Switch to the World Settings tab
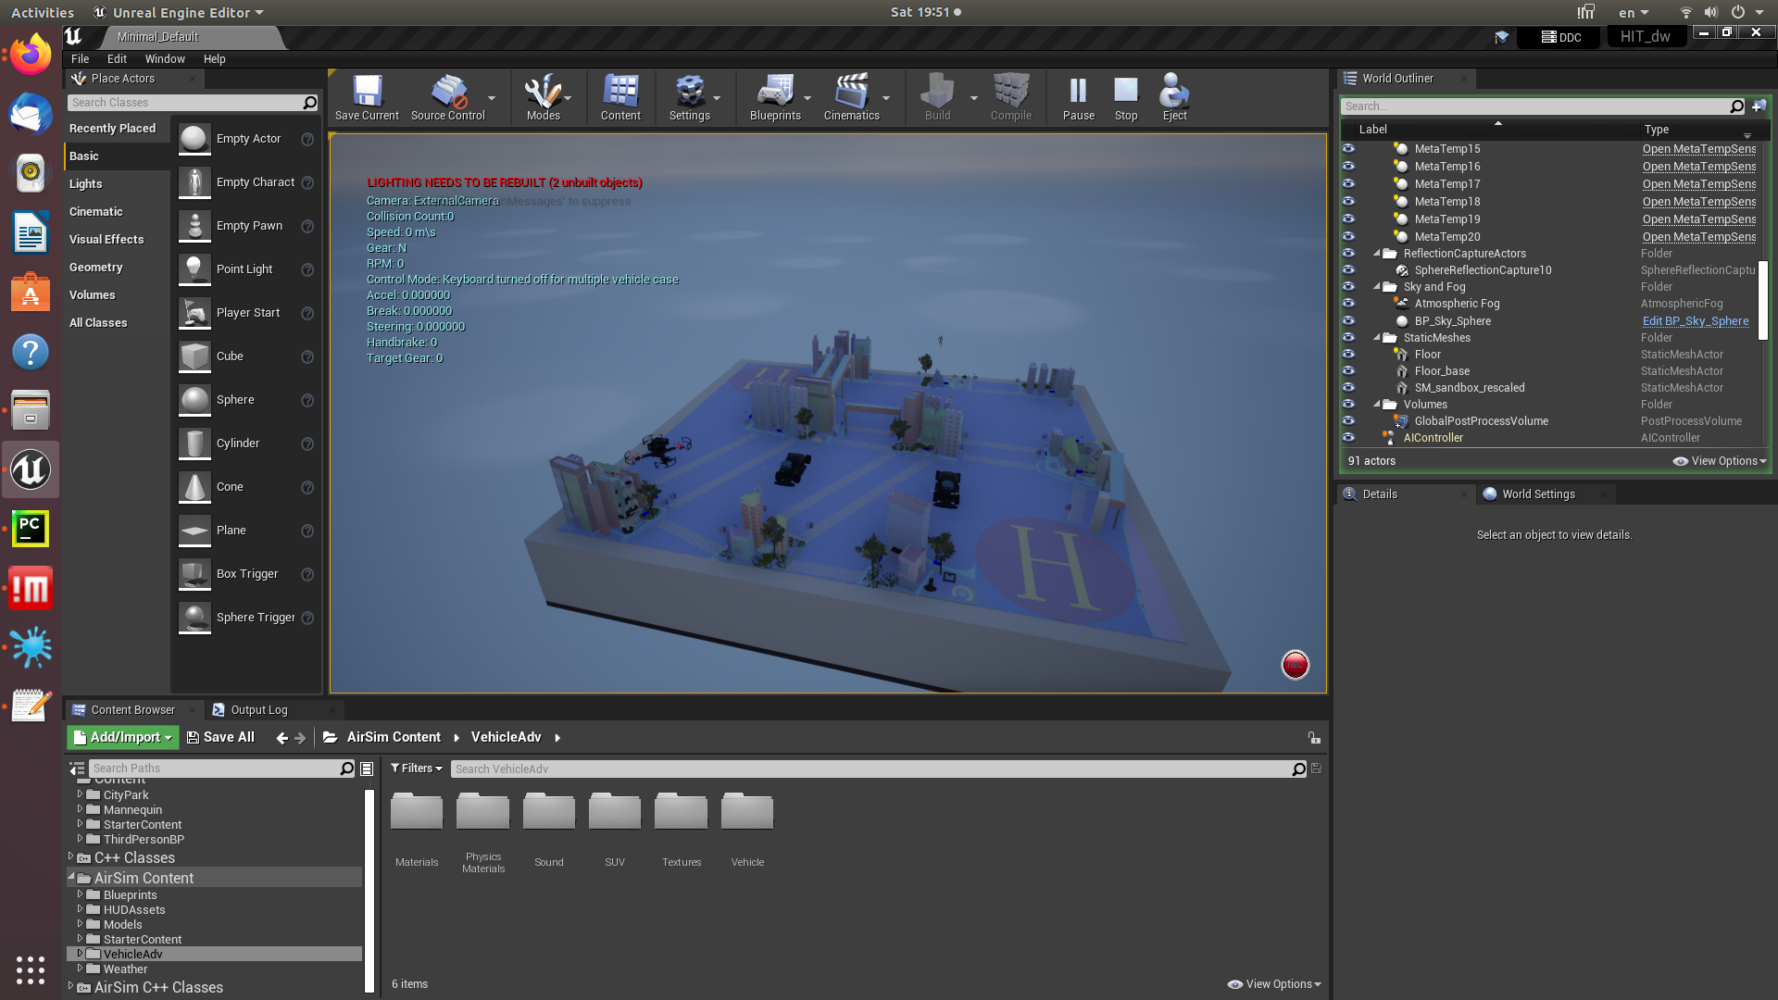Image resolution: width=1778 pixels, height=1000 pixels. pos(1538,494)
